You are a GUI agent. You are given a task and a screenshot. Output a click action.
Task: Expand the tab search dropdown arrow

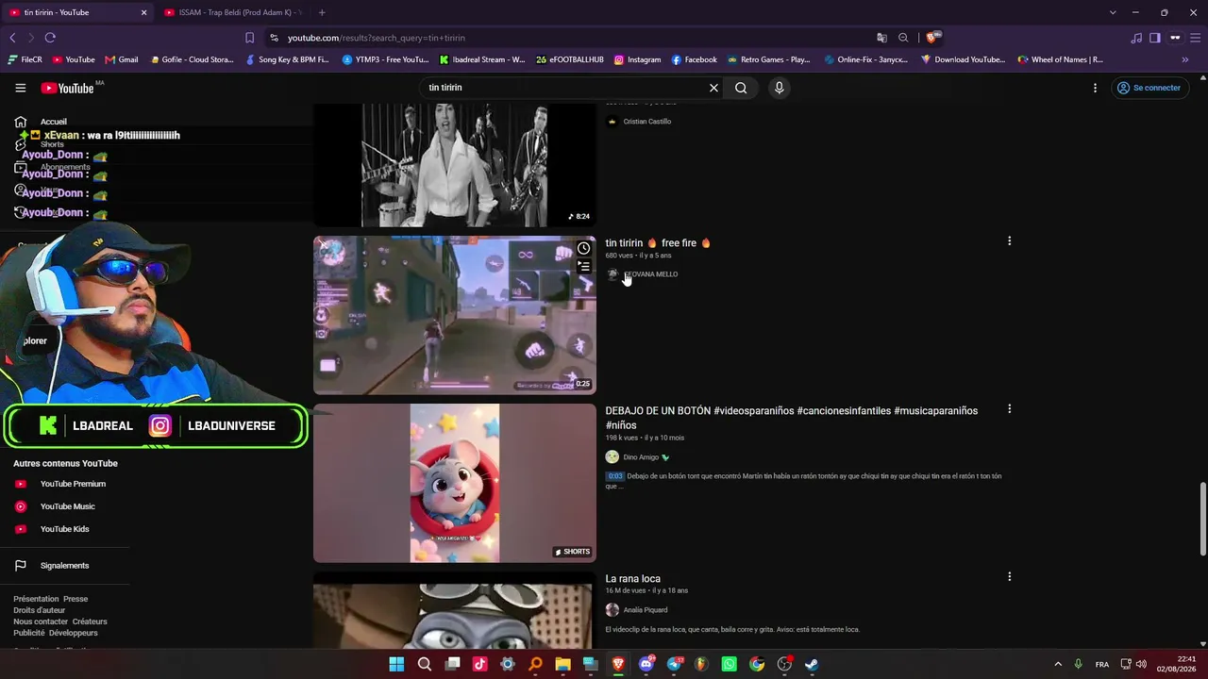[1113, 12]
